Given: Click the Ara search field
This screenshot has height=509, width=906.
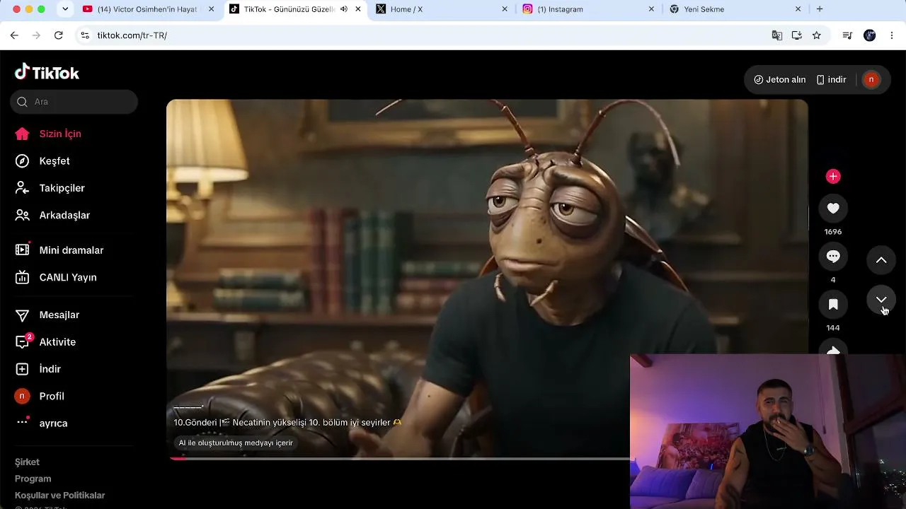Looking at the screenshot, I should (x=74, y=102).
